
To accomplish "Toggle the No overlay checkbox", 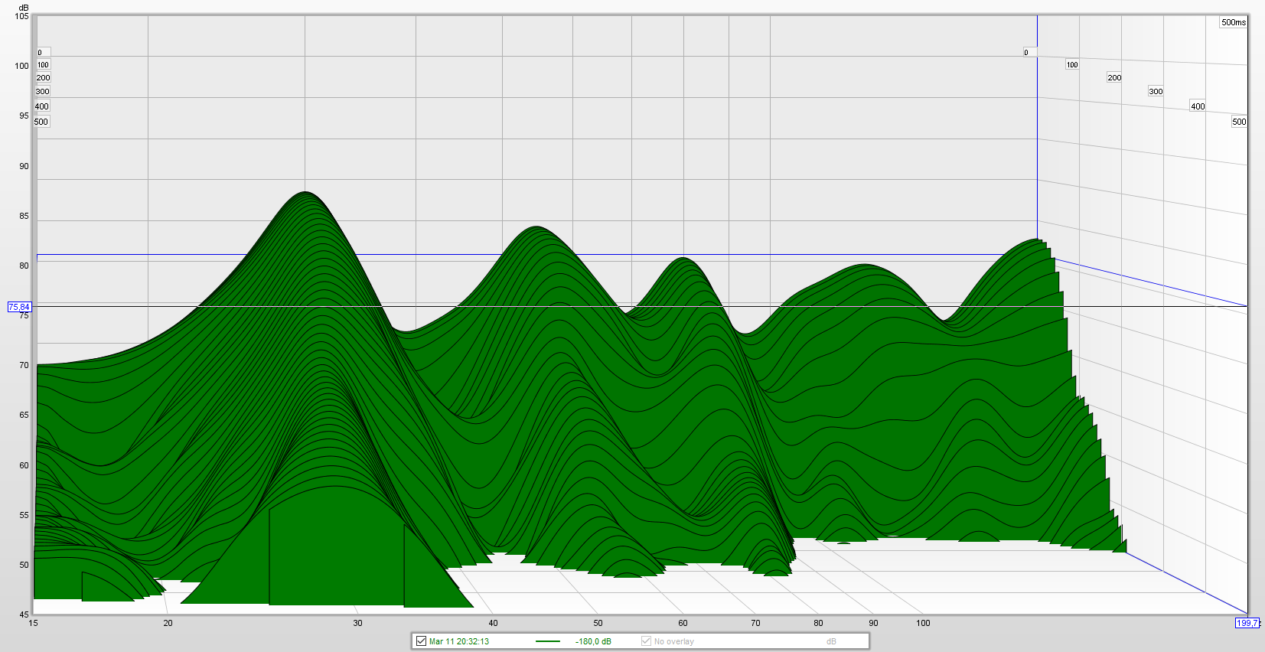I will [x=646, y=641].
